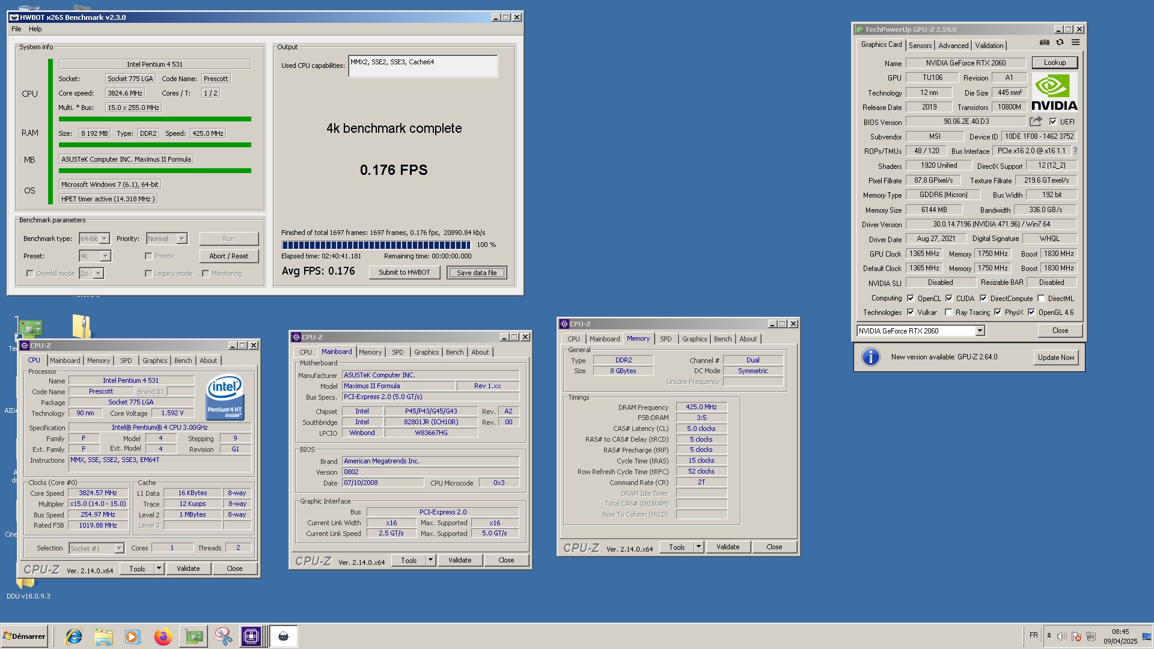Open SPD tab in CPU-Z Memory window
Viewport: 1154px width, 649px height.
(666, 339)
